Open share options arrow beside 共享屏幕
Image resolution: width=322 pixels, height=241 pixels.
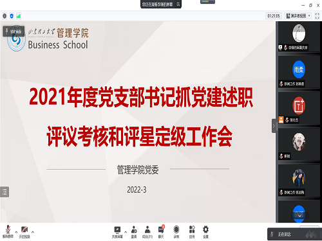(126, 232)
